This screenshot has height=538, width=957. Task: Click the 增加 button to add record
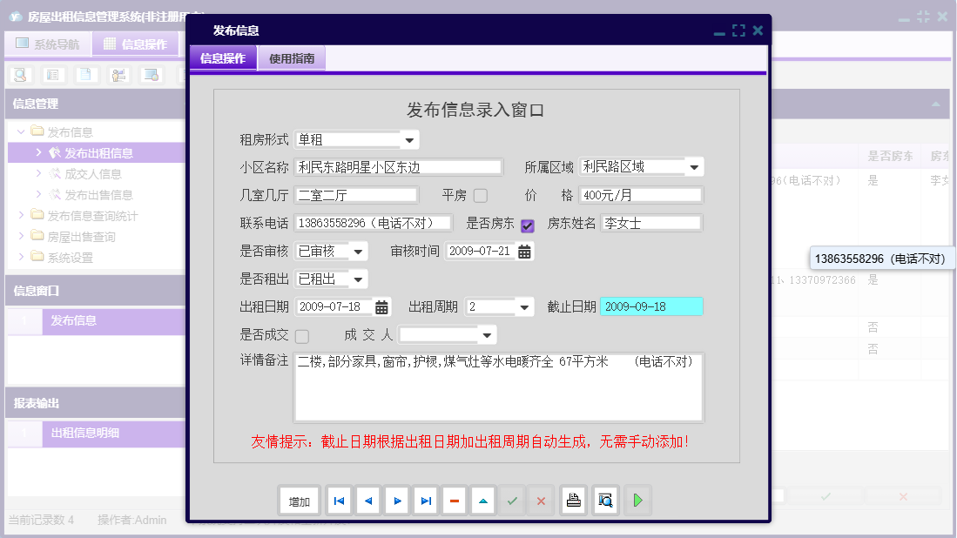[299, 500]
